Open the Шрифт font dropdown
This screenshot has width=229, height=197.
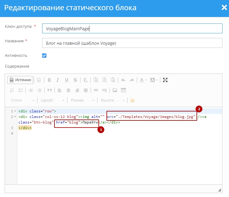[52, 100]
